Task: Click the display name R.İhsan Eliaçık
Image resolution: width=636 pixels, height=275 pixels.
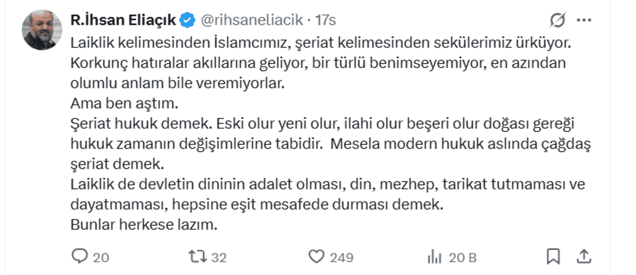Action: 124,20
